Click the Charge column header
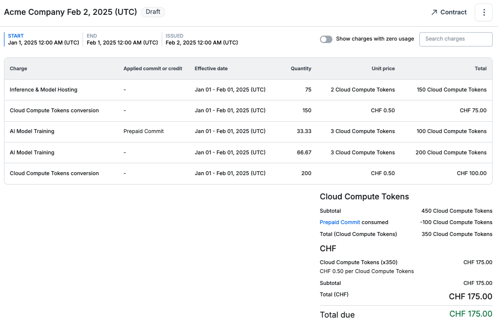 18,69
